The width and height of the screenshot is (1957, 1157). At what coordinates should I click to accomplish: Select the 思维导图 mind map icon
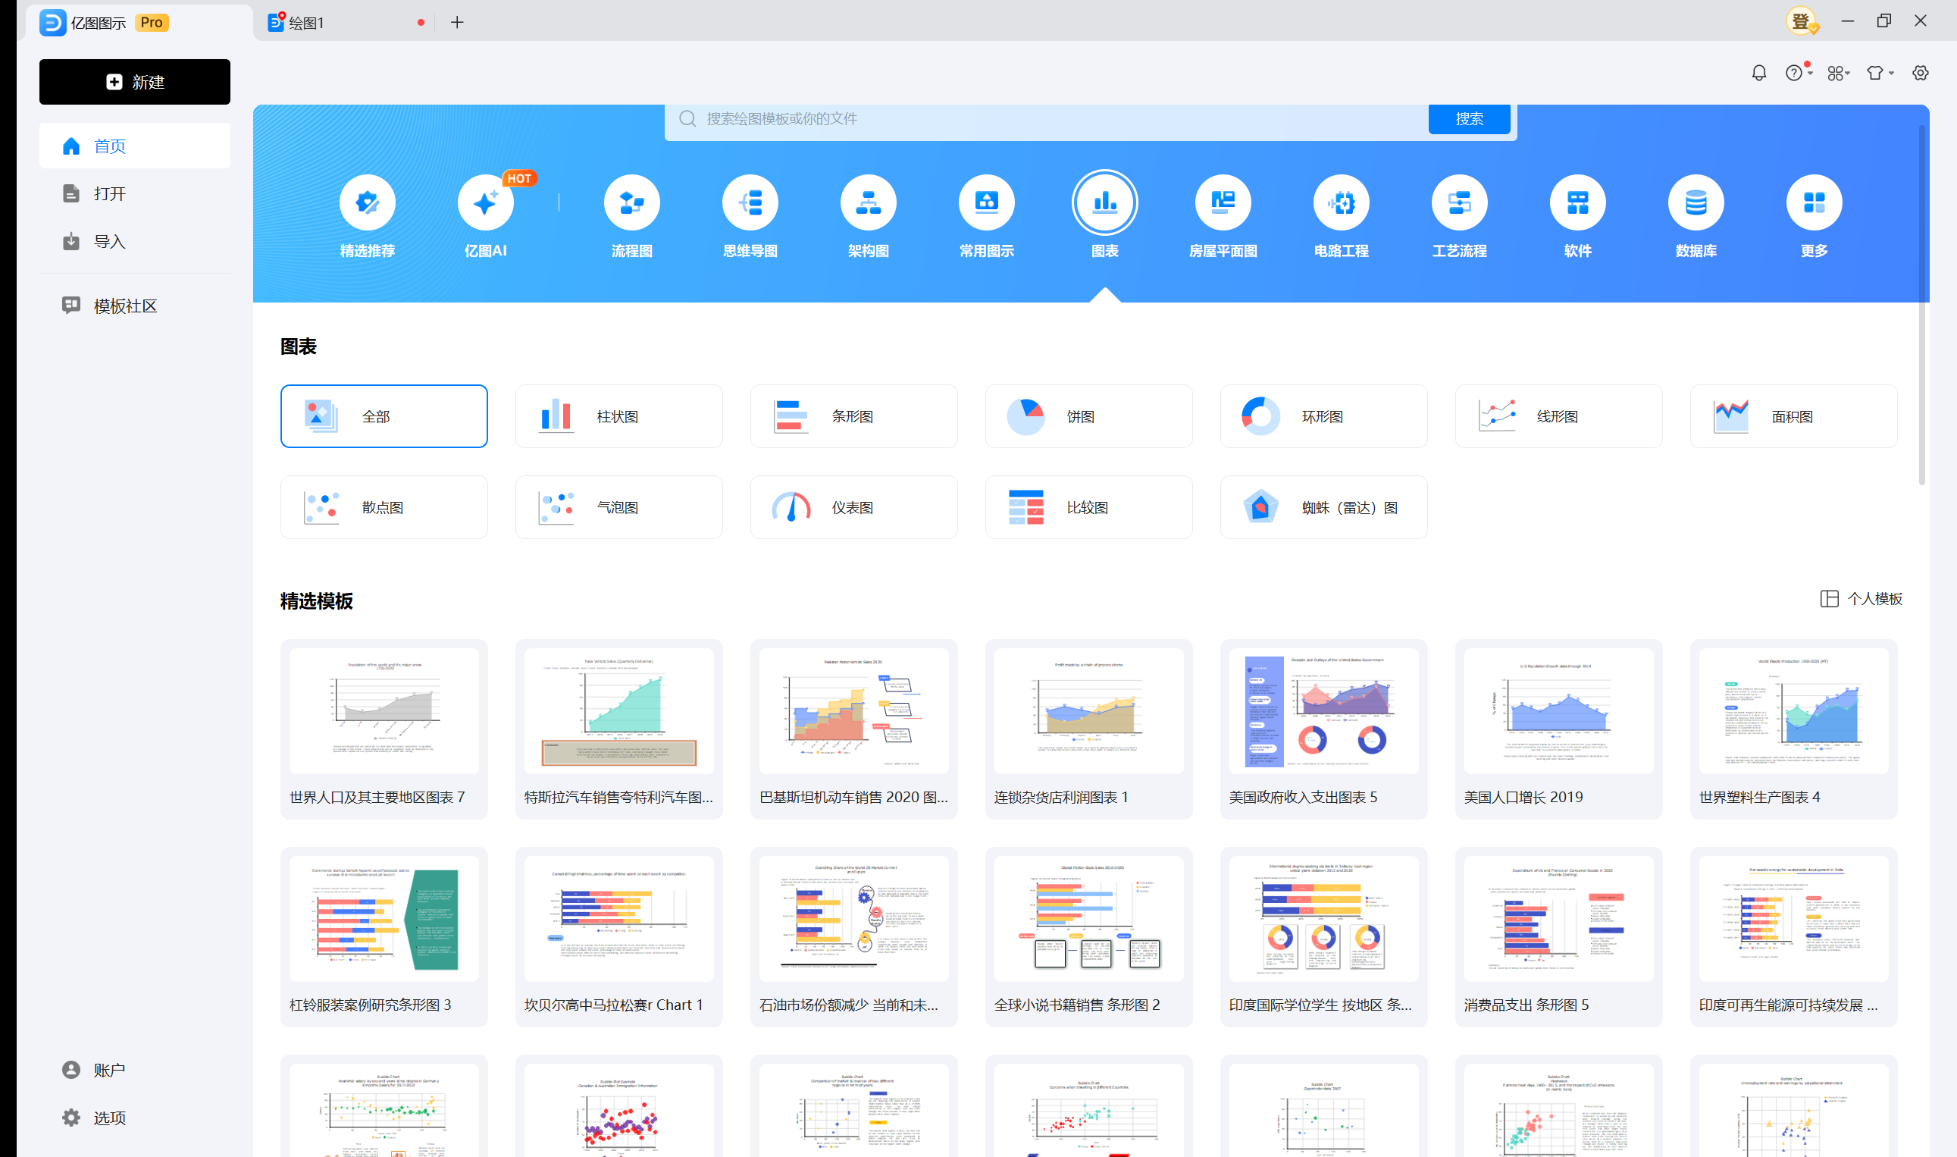point(750,203)
